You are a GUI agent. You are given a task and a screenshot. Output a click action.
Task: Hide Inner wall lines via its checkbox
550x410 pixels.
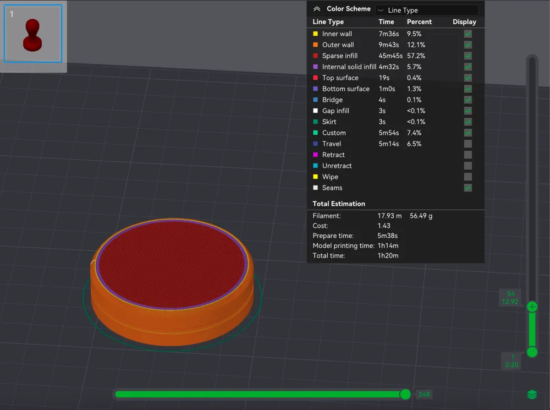pyautogui.click(x=468, y=34)
